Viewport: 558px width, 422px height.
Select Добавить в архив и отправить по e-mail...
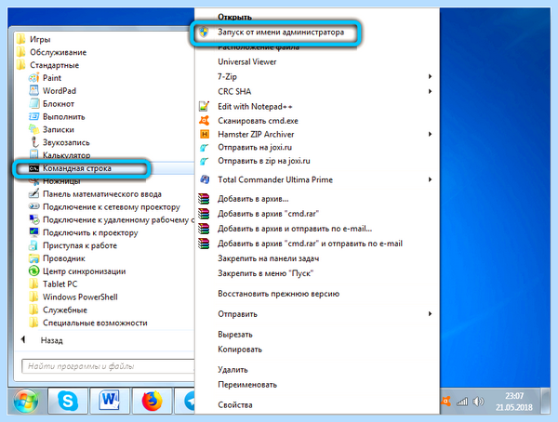[295, 229]
